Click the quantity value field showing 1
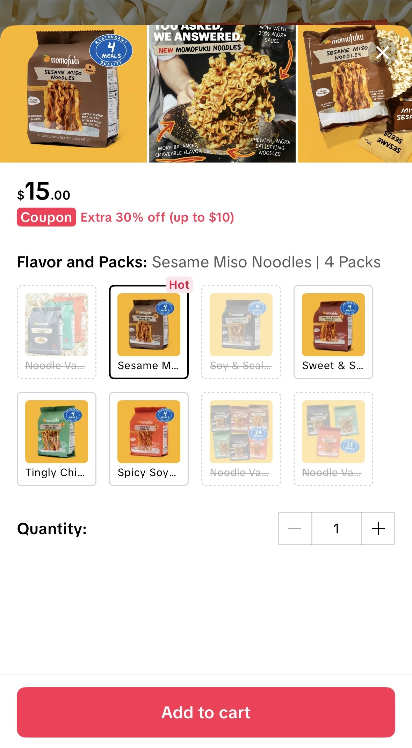412x748 pixels. pos(336,529)
